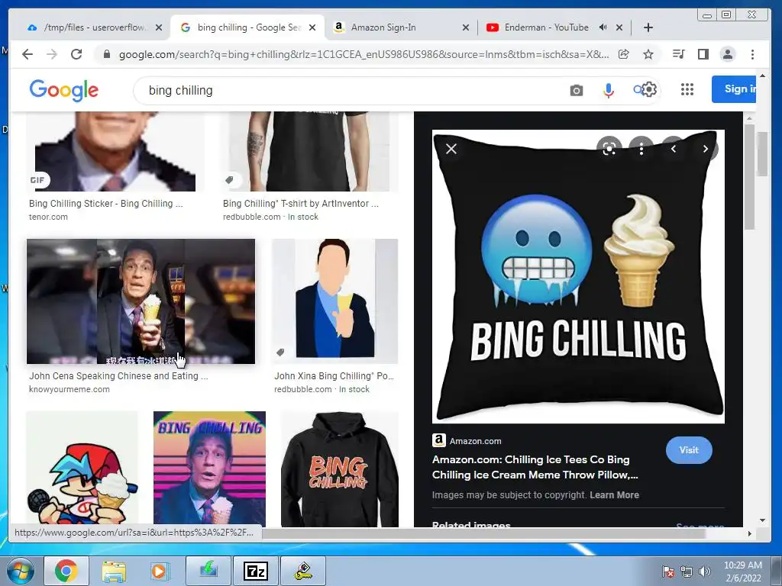Viewport: 782px width, 586px height.
Task: Open retro Bing Chilling John Cena thumbnail
Action: pos(209,469)
